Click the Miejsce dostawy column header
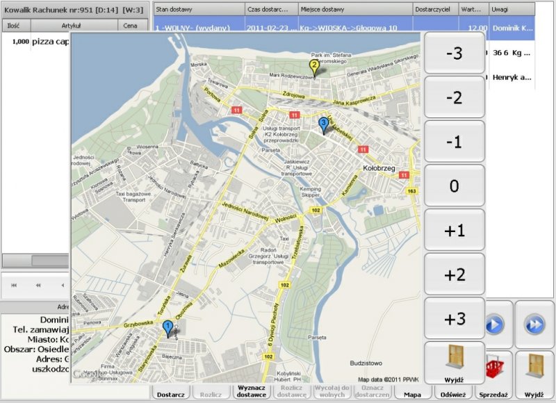556x403 pixels. (x=354, y=10)
